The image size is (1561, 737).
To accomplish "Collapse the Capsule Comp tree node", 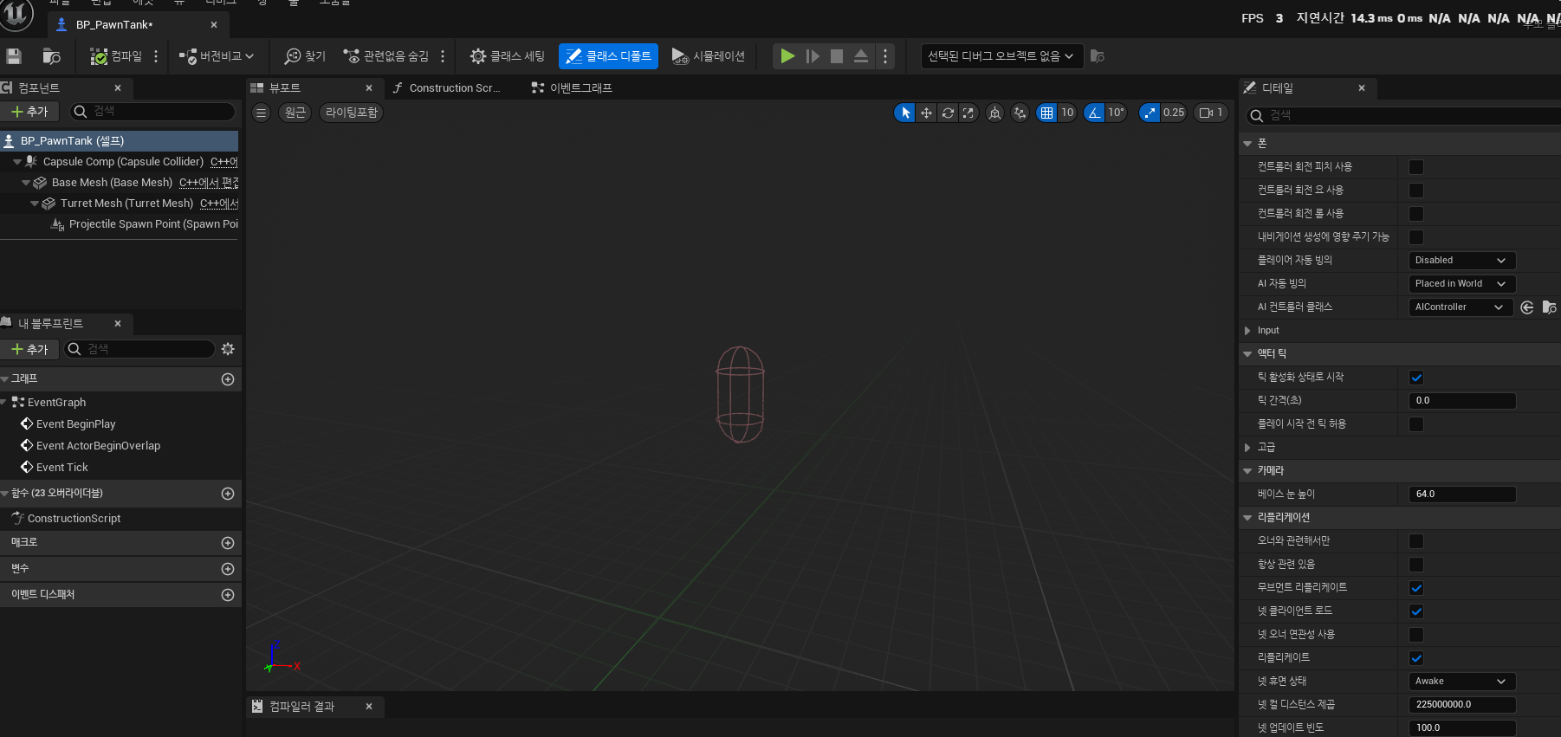I will tap(17, 162).
